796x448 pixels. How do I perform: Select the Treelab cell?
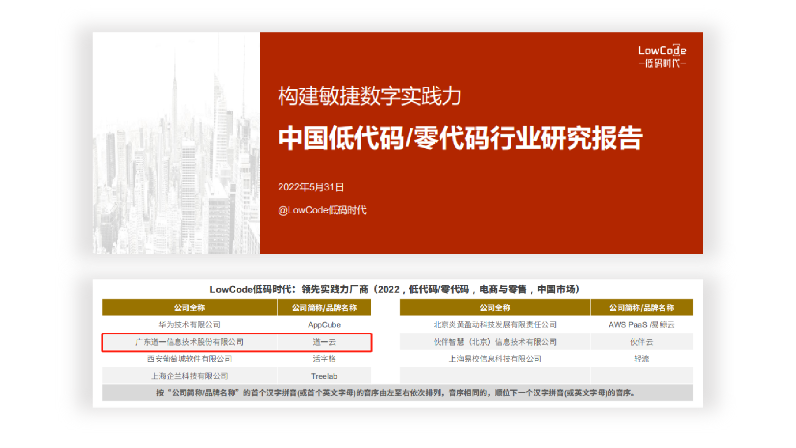324,376
